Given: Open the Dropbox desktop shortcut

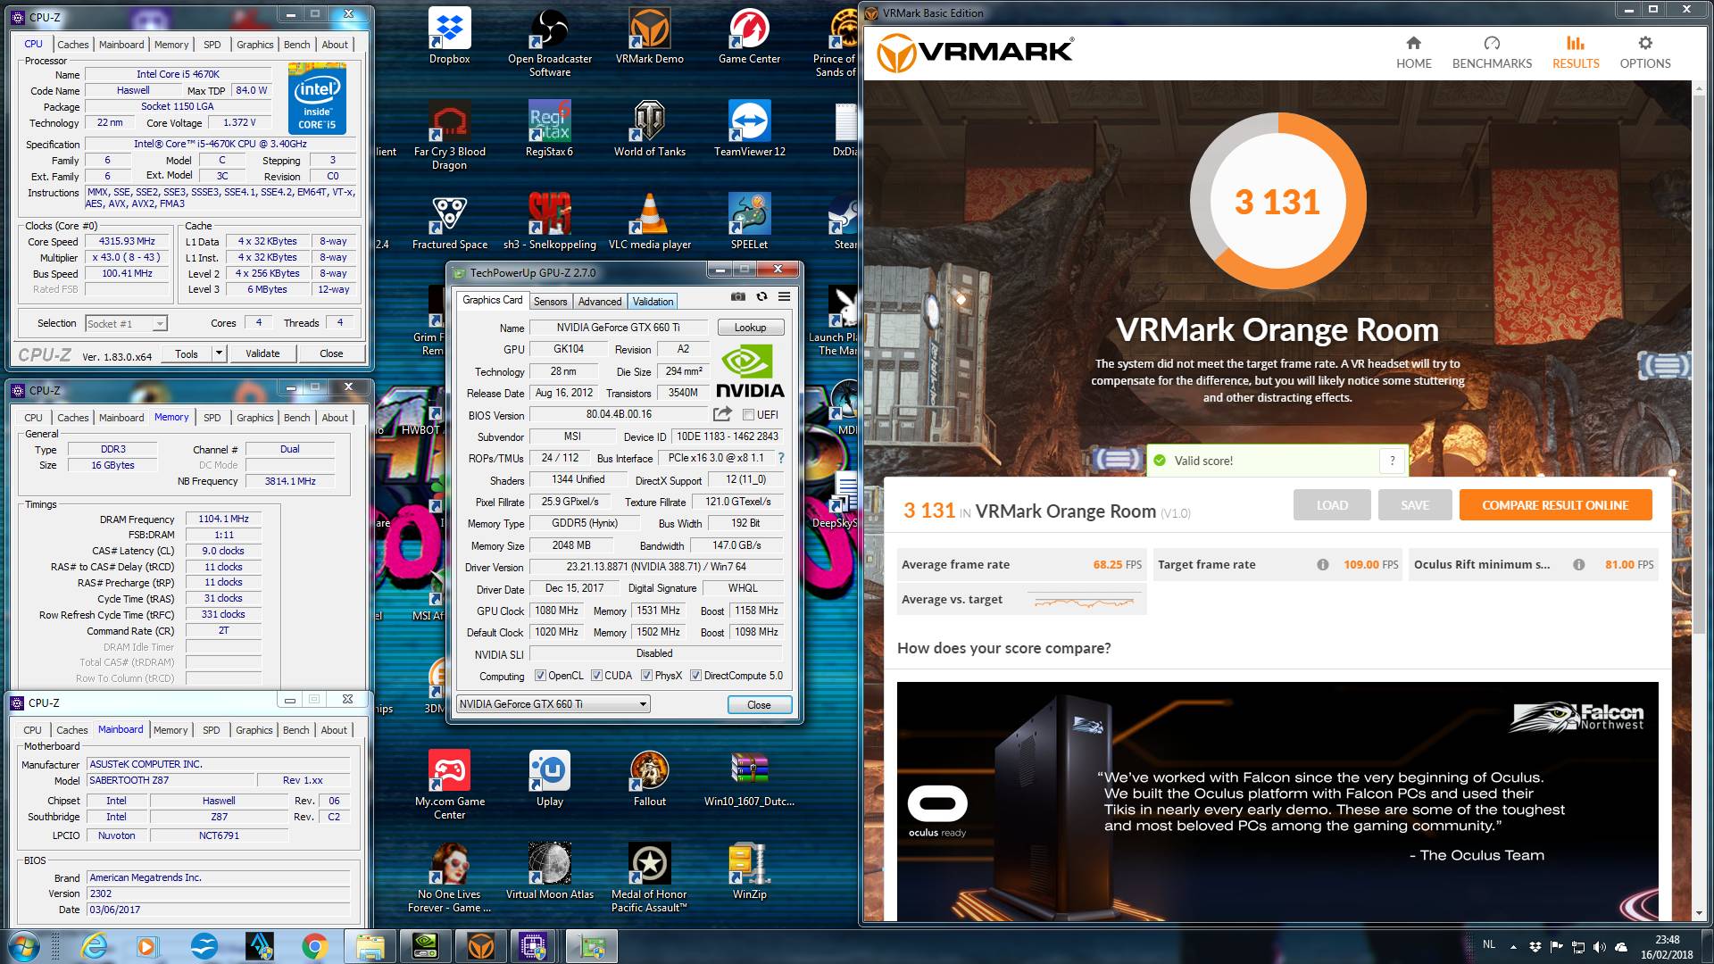Looking at the screenshot, I should coord(449,36).
